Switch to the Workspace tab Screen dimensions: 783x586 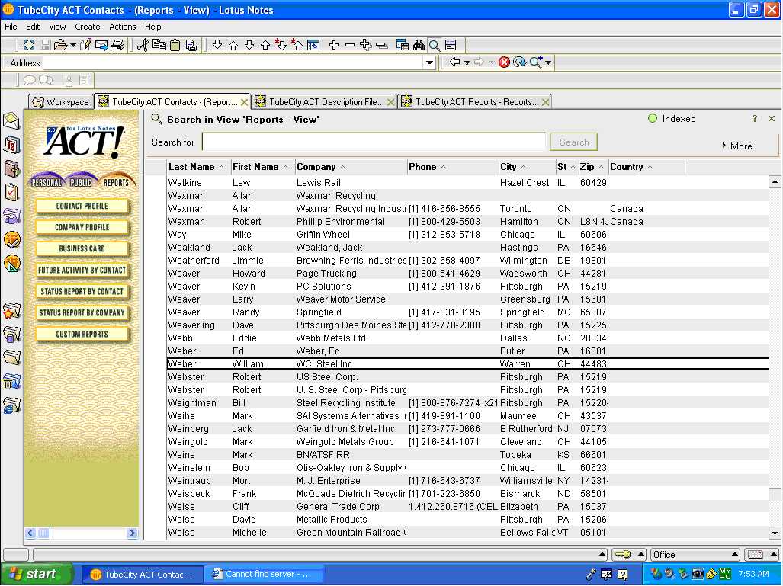(61, 102)
